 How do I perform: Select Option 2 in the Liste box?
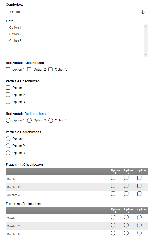75,34
